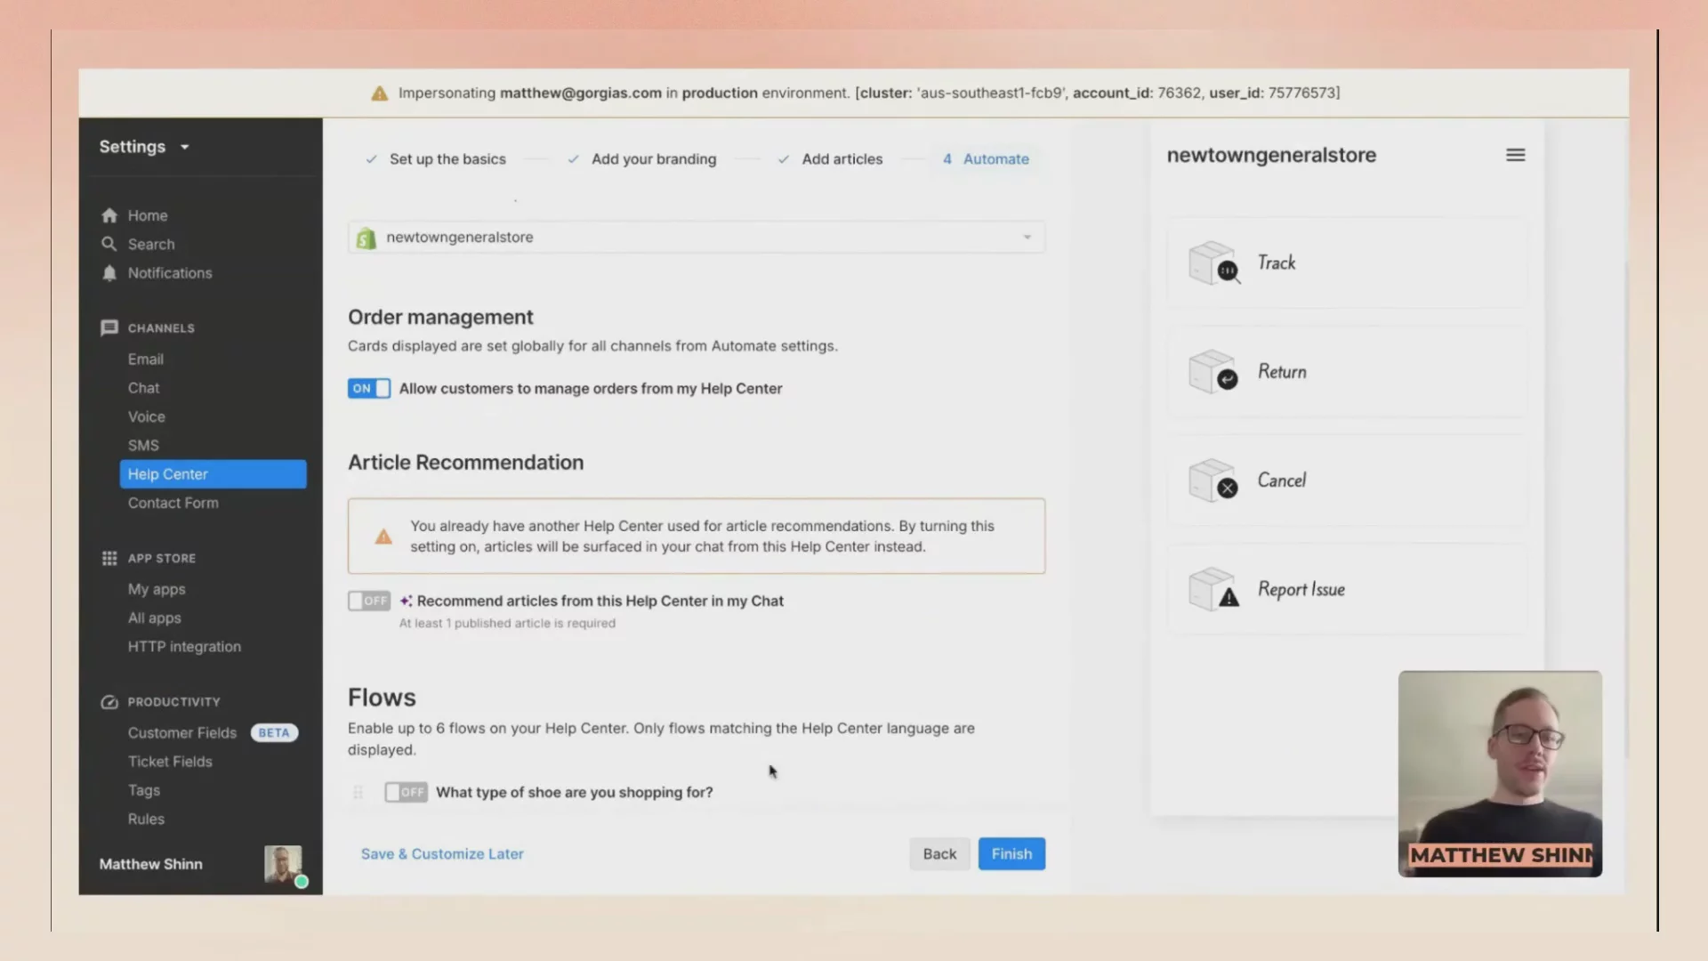Click Notifications label in sidebar

(x=170, y=273)
